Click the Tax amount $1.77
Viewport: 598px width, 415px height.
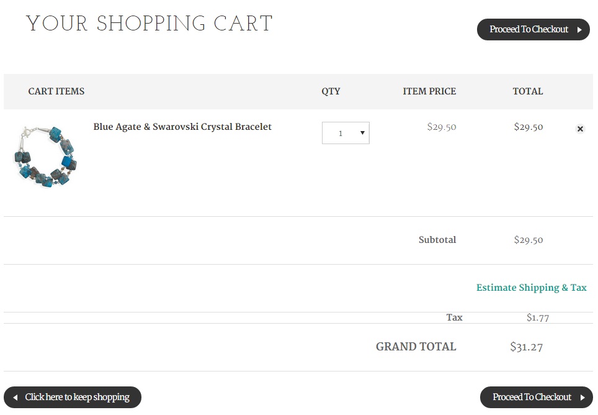pos(537,317)
